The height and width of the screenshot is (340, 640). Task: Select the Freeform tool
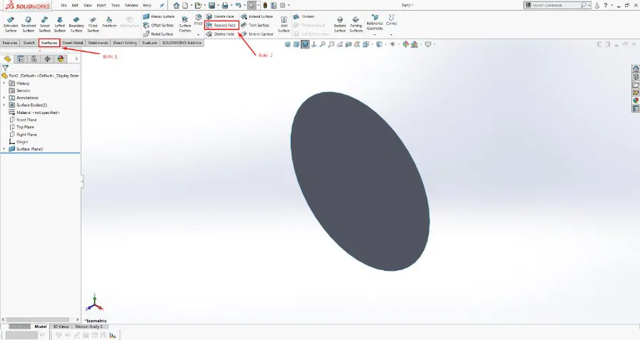109,22
